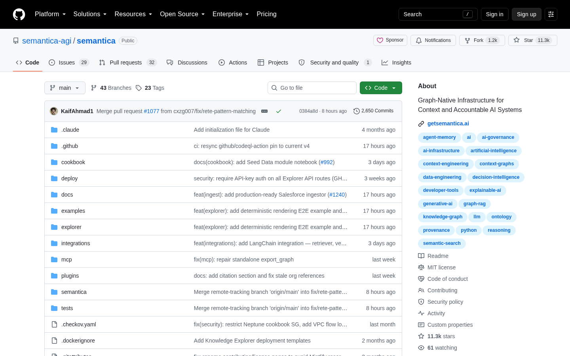Screen dimensions: 570x356
Task: Open the Custom properties link
Action: point(445,325)
